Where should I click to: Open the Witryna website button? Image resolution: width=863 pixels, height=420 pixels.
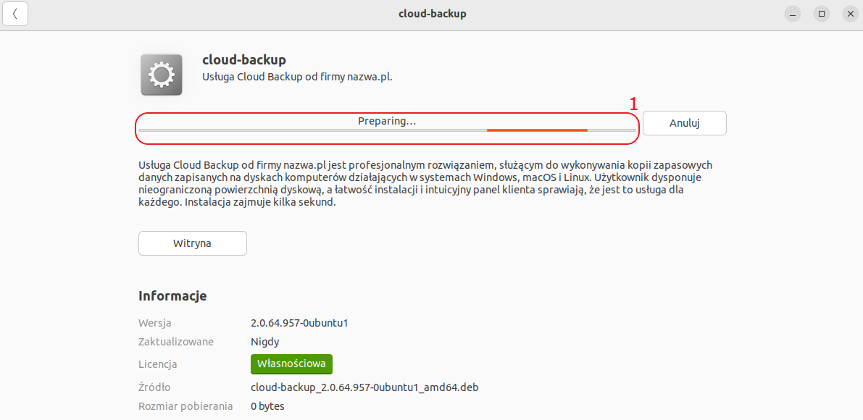click(x=193, y=243)
